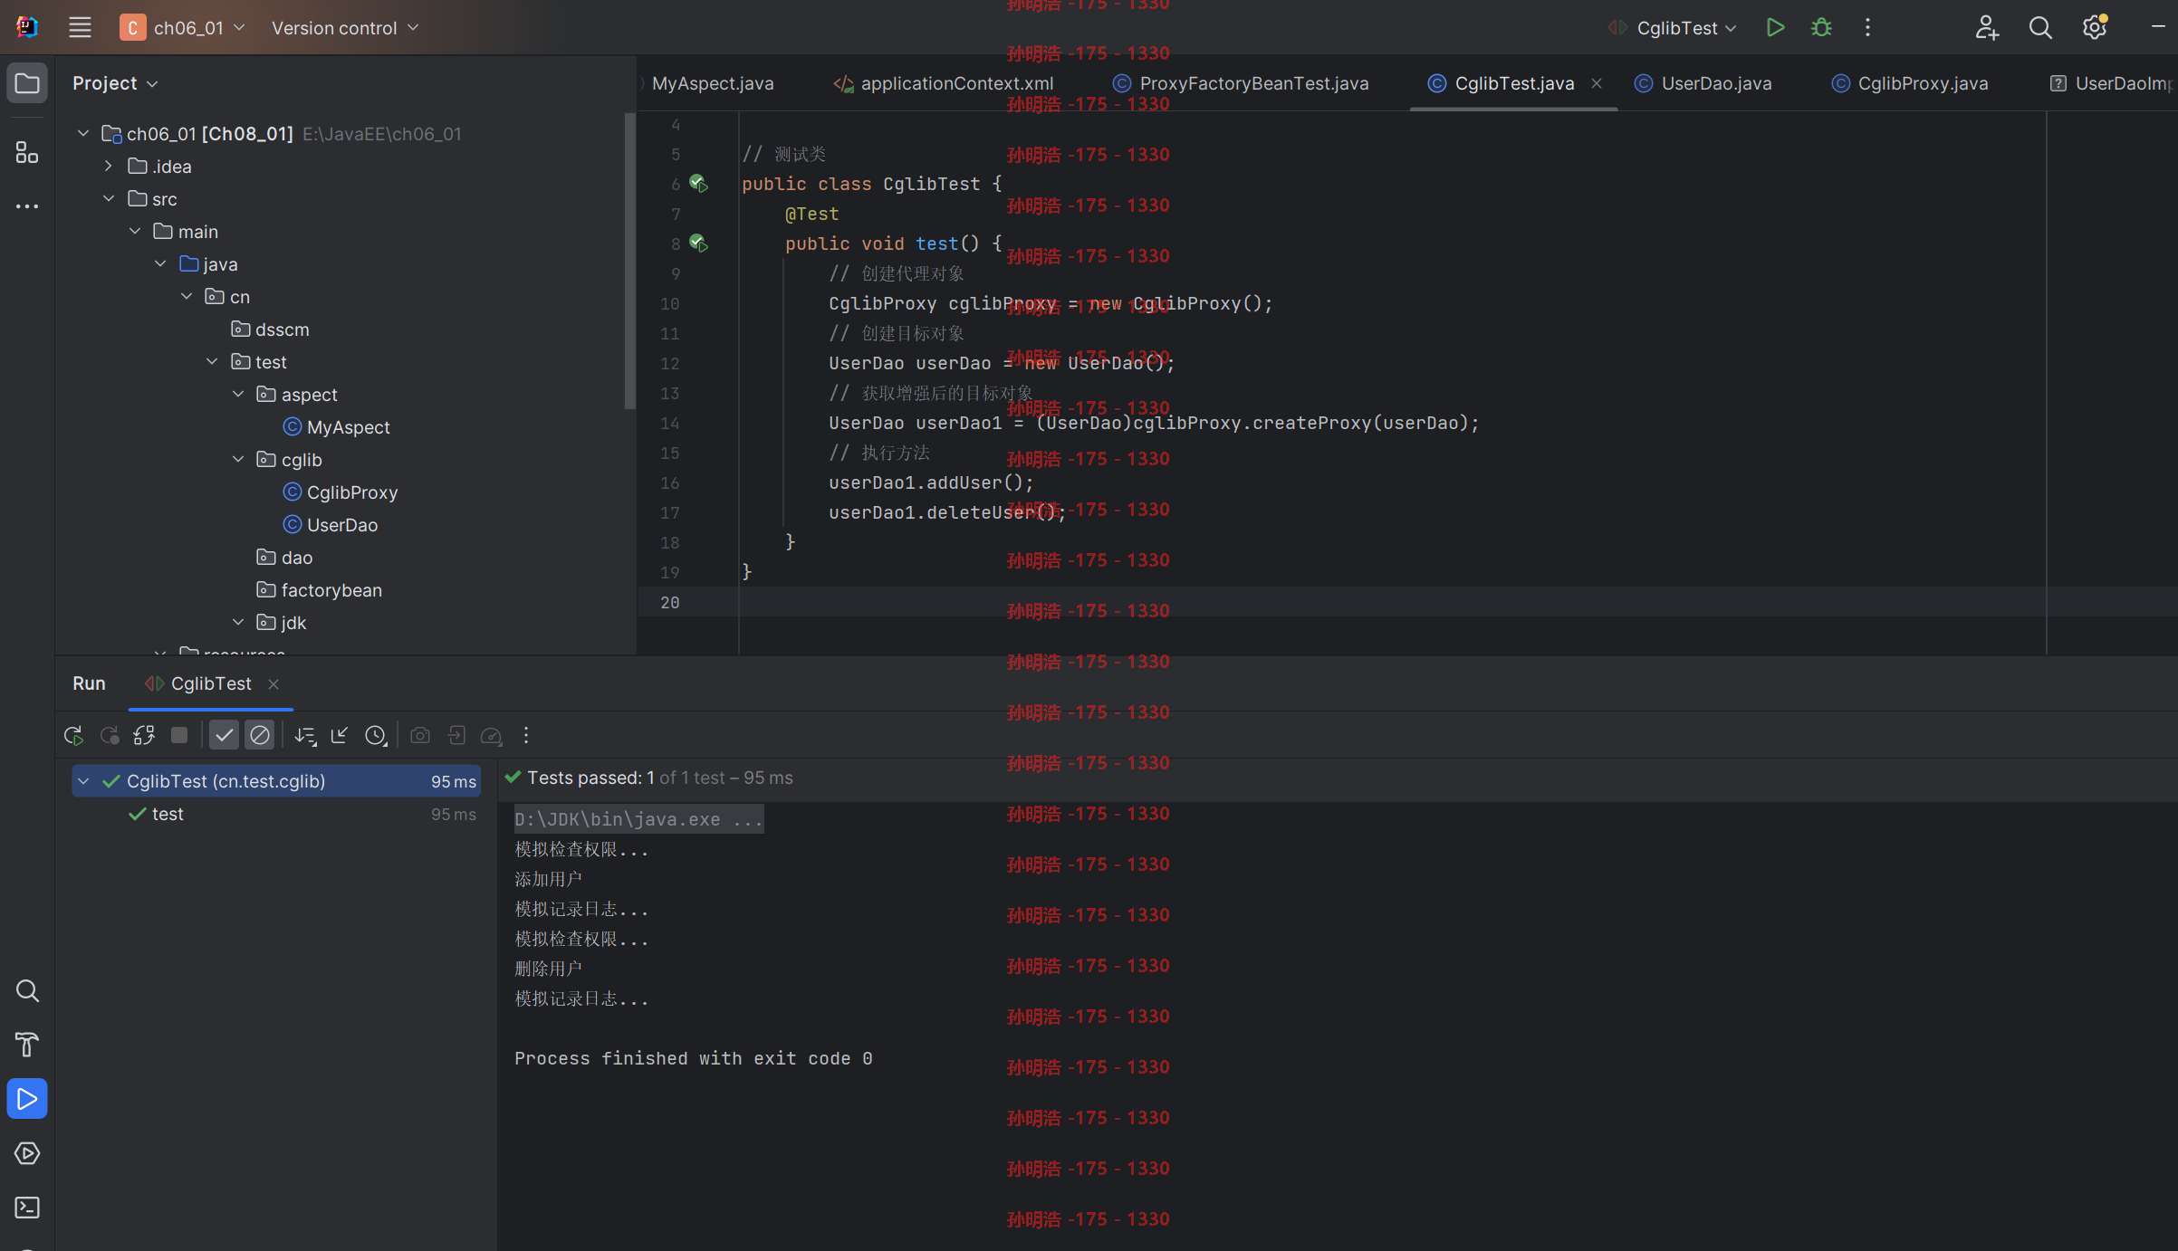Collapse all test results icon
This screenshot has height=1251, width=2178.
[x=340, y=736]
